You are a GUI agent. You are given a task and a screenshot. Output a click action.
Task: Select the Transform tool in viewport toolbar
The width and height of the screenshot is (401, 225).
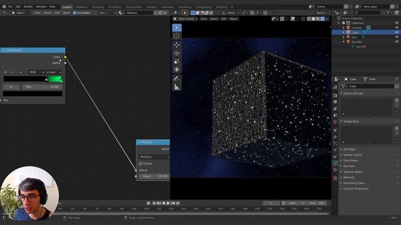[177, 69]
